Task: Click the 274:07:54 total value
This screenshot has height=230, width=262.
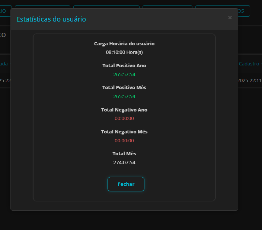Action: (x=124, y=162)
